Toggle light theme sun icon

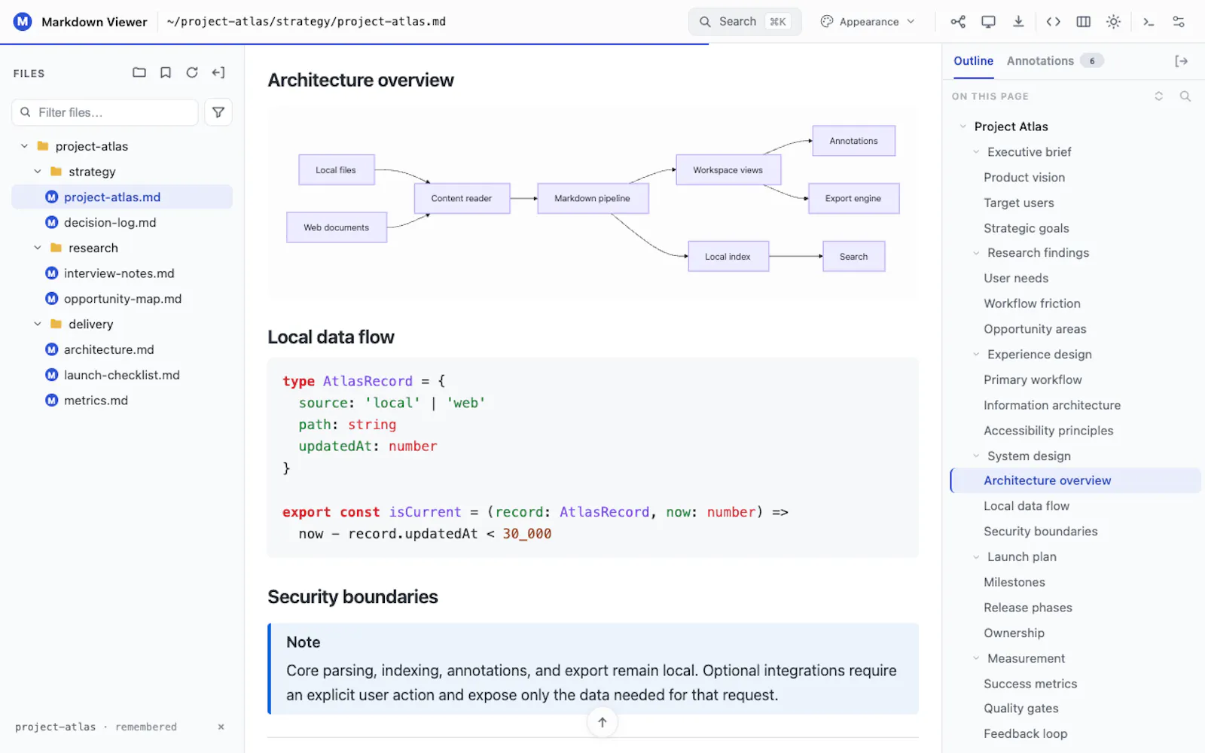pos(1114,22)
